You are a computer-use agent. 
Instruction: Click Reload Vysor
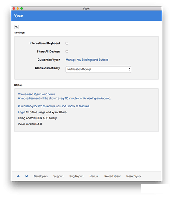click(x=113, y=176)
